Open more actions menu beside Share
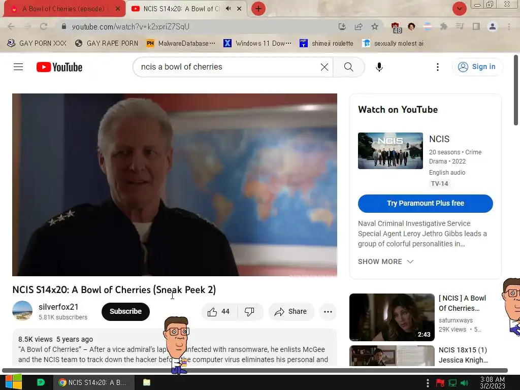Viewport: 520px width, 390px height. tap(328, 311)
